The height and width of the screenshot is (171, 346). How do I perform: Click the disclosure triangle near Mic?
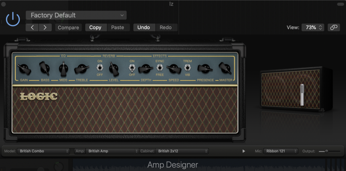(244, 151)
